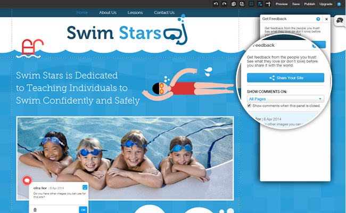Click the 'SHOW COMMENTS ON:' label

[x=267, y=92]
